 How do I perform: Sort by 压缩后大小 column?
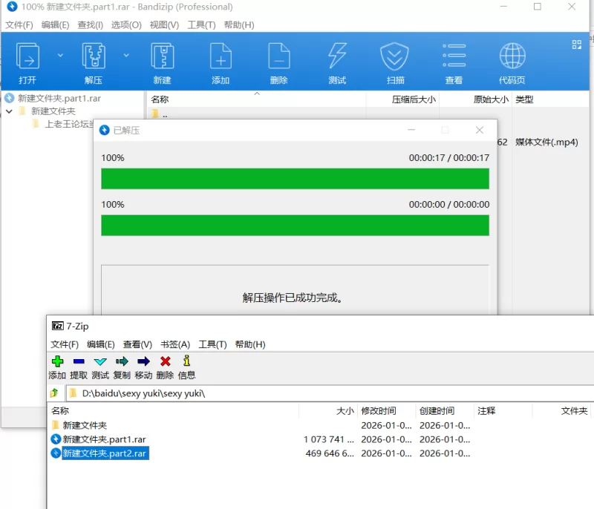point(414,99)
